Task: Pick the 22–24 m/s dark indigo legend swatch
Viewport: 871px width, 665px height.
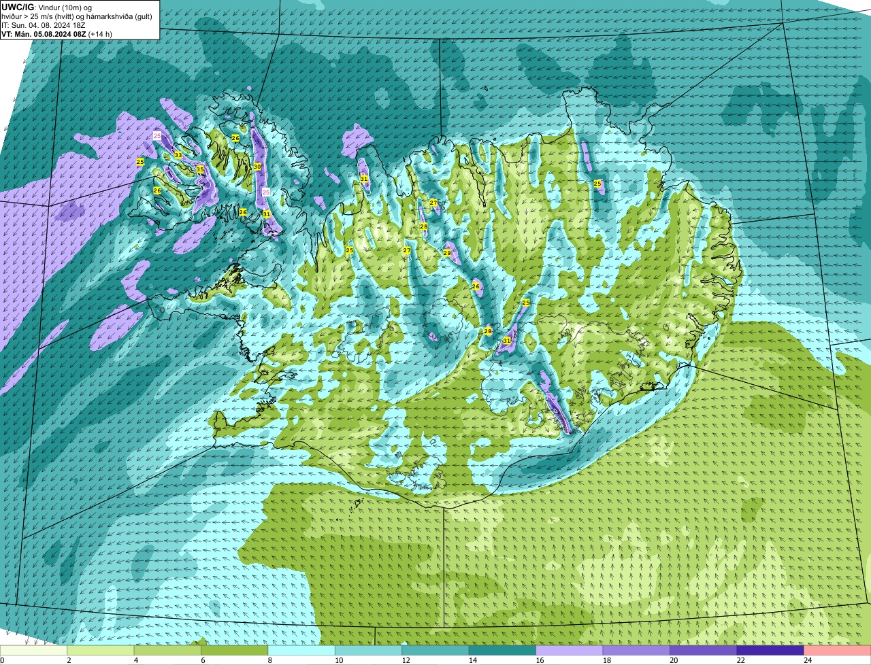Action: coord(770,651)
